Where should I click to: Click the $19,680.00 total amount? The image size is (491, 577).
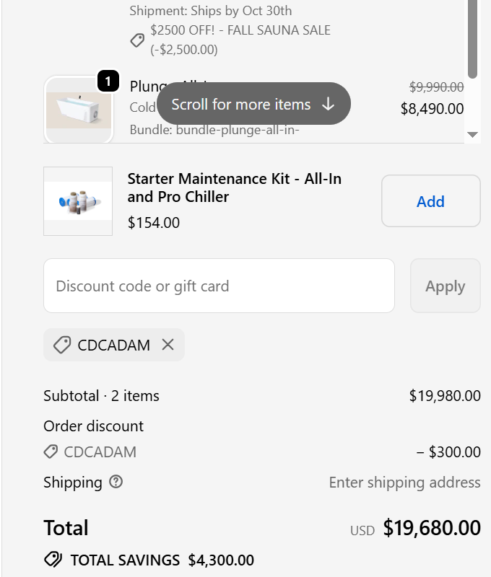[432, 528]
